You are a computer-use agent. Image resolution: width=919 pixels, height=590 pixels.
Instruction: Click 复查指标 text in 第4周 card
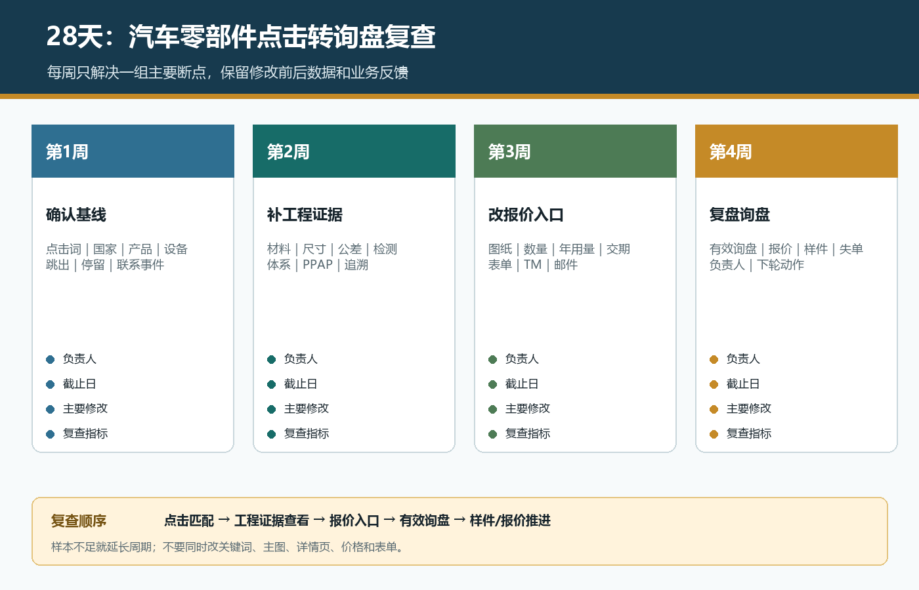pos(749,433)
